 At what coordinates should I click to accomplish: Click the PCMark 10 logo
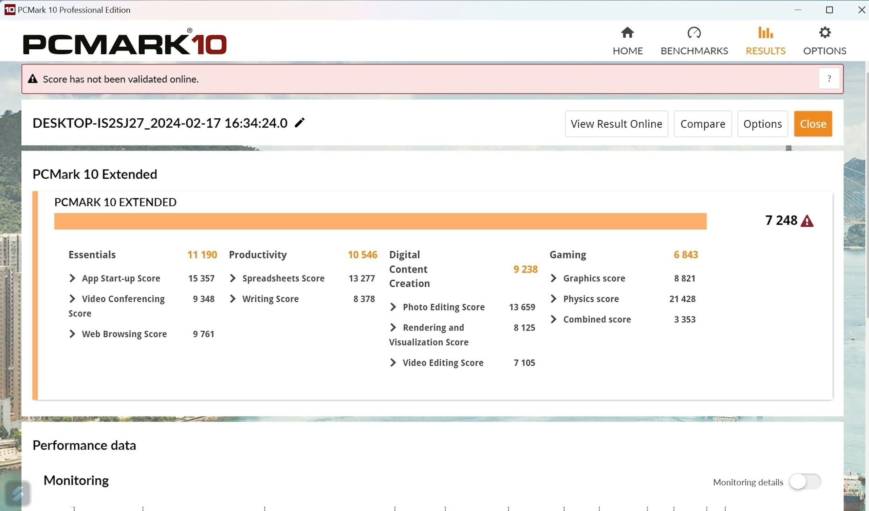(x=125, y=42)
